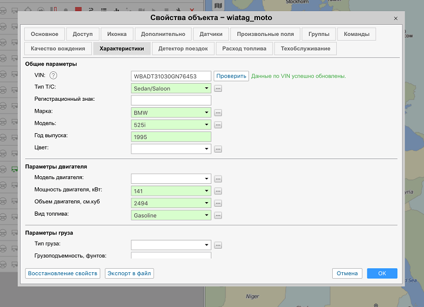Screen dimensions: 424x307
Task: Switch to the Дополнительно tab
Action: [x=163, y=34]
